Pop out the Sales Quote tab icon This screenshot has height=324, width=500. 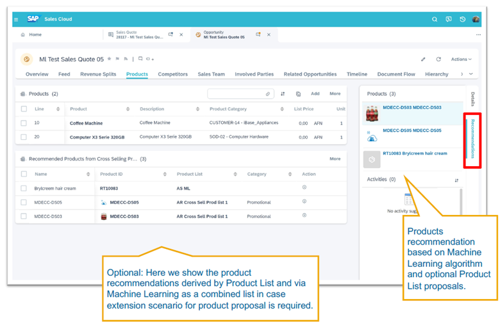point(171,35)
